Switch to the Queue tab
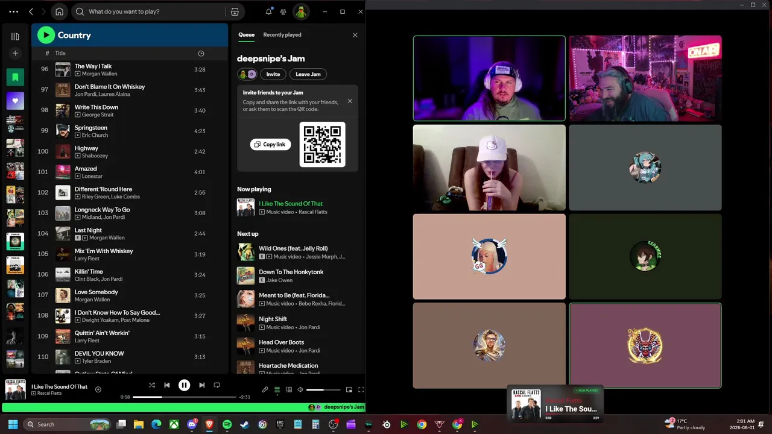Image resolution: width=772 pixels, height=434 pixels. click(246, 34)
